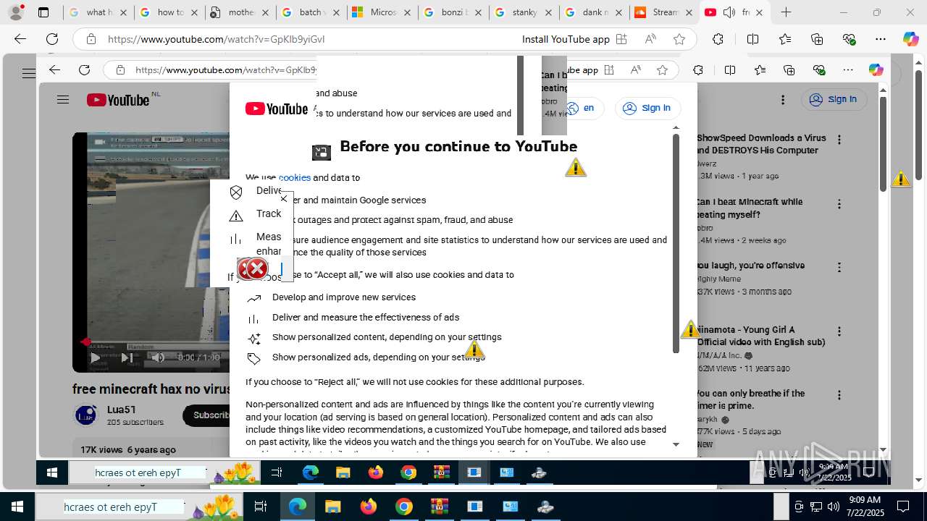Screen dimensions: 927x521
Task: Open a new browser tab
Action: [x=787, y=12]
